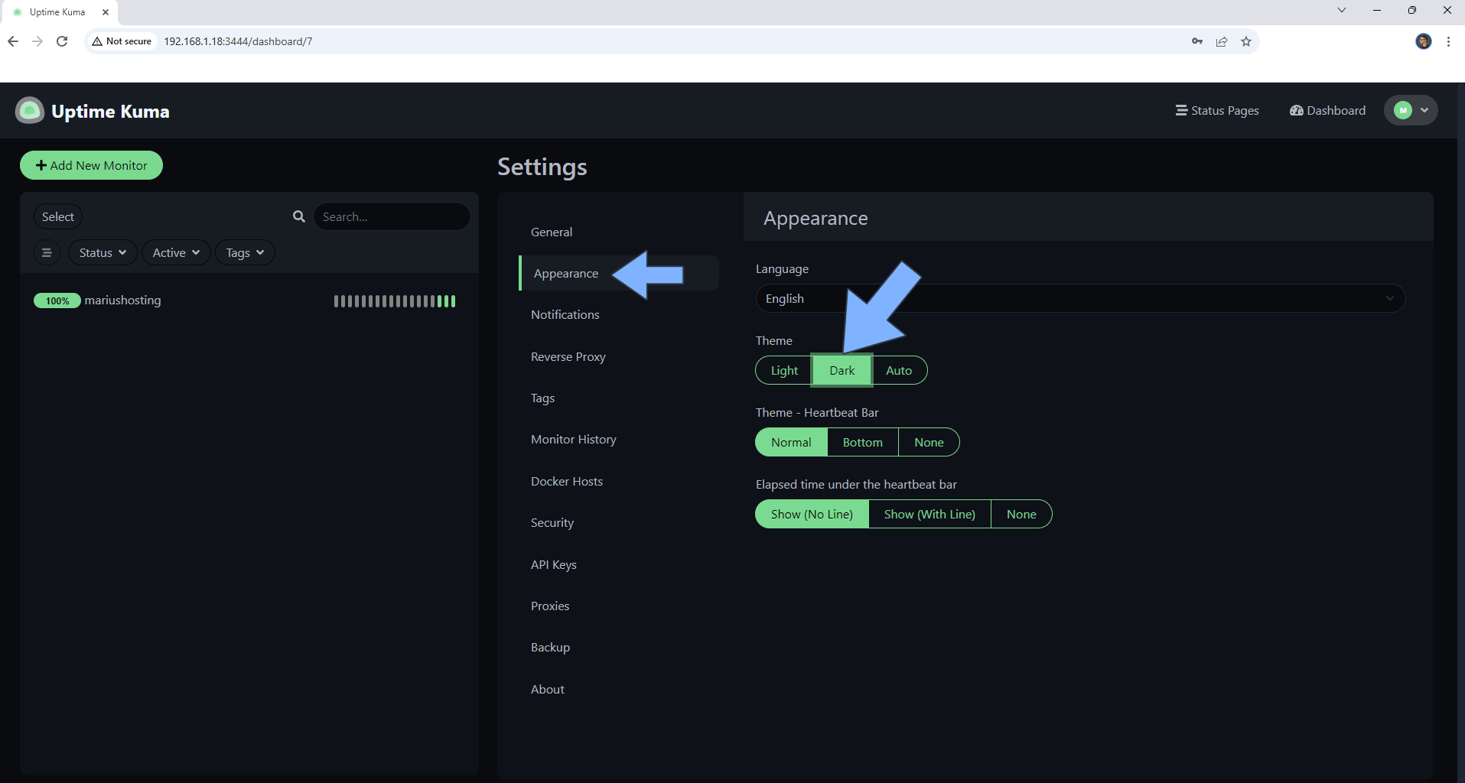The image size is (1465, 783).
Task: Select None for elapsed time under heartbeat bar
Action: tap(1021, 514)
